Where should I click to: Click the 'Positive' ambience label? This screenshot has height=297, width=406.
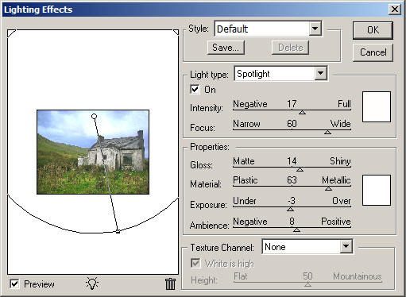336,222
